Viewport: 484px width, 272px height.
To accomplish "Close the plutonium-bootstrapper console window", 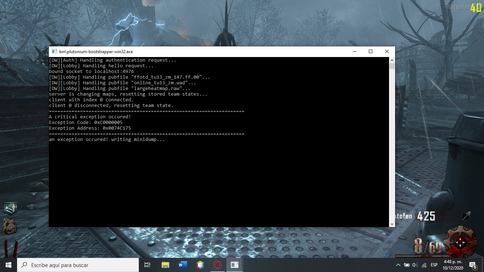I will point(387,51).
